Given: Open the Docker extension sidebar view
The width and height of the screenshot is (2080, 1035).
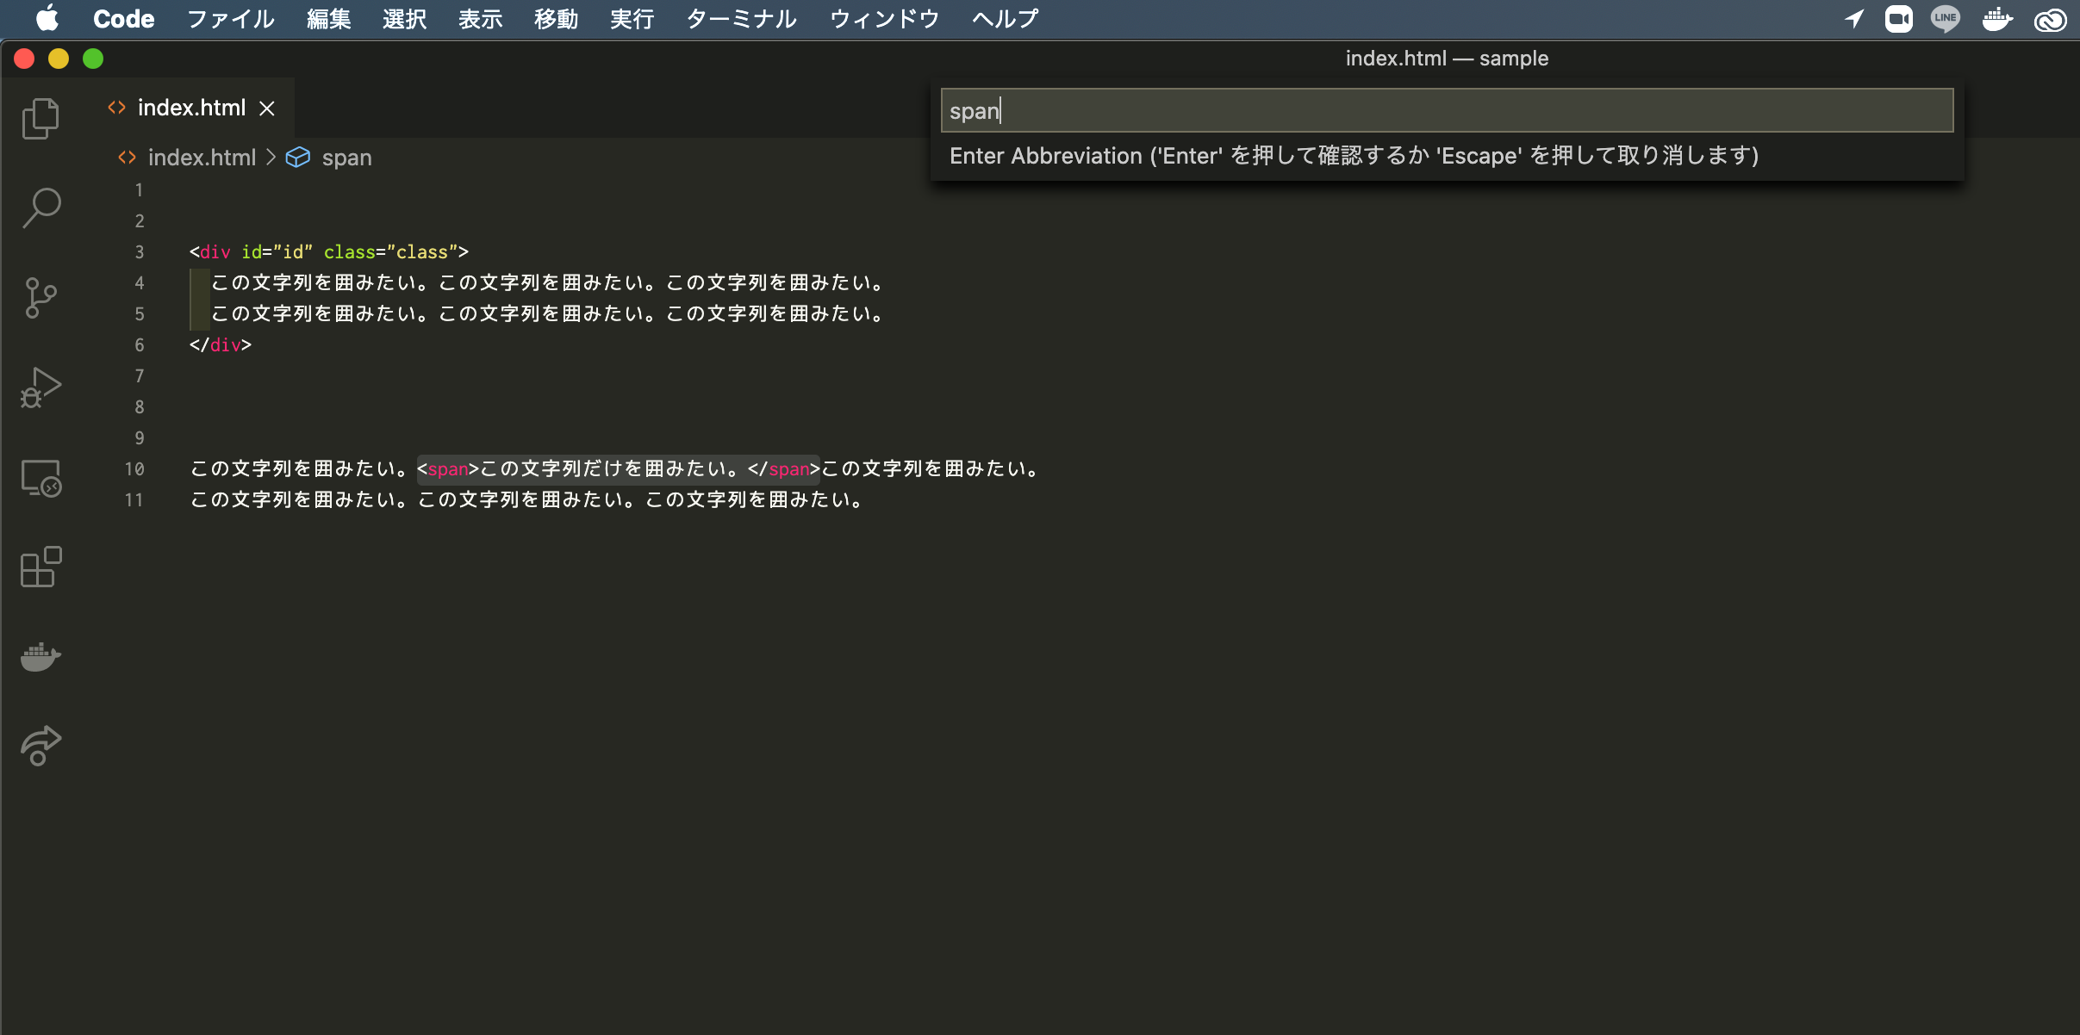Looking at the screenshot, I should [40, 657].
